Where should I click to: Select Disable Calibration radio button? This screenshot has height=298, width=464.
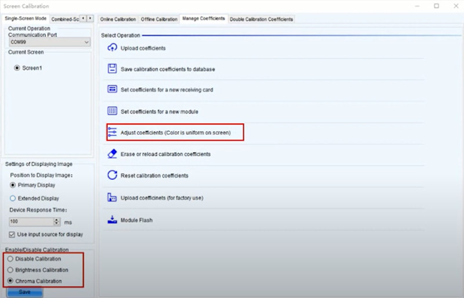(10, 259)
